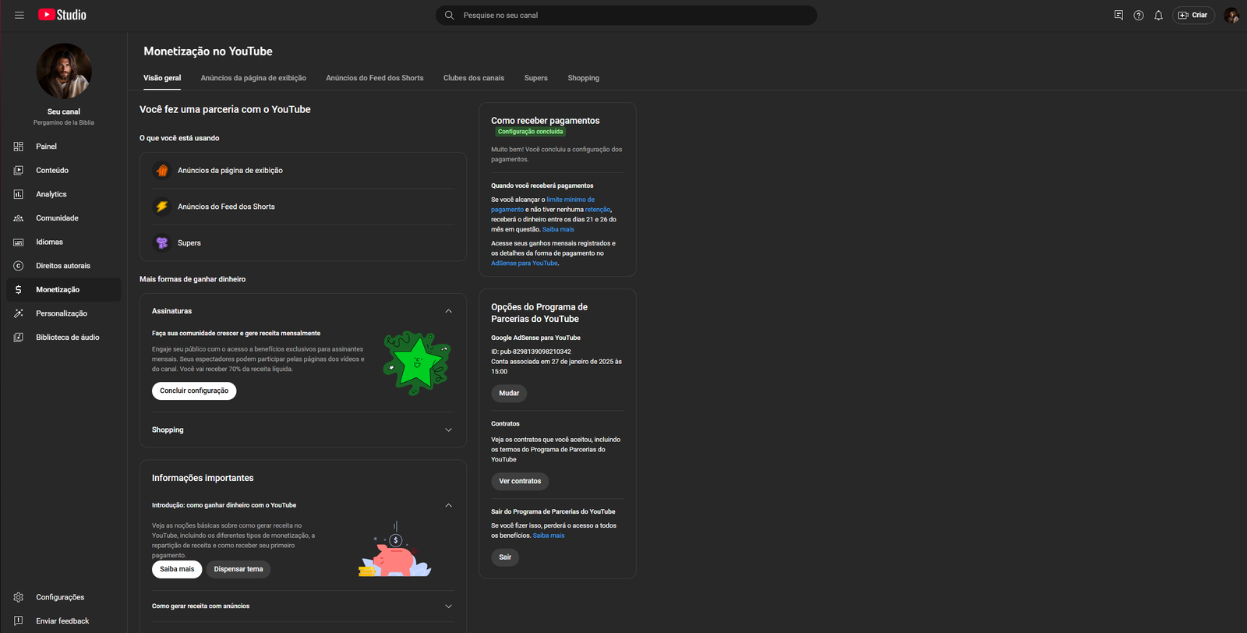Click the Conteúdo sidebar icon
The image size is (1247, 633).
19,170
